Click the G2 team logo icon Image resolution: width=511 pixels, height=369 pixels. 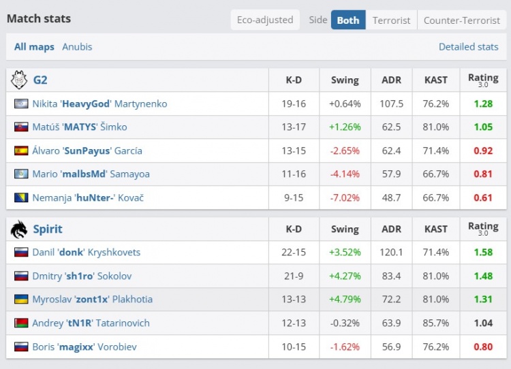pyautogui.click(x=19, y=80)
